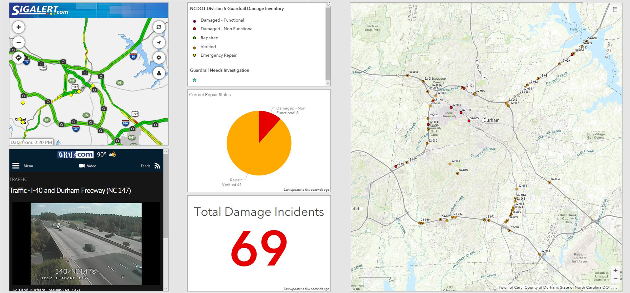Zoom in on the guardrail map
The height and width of the screenshot is (293, 630).
click(x=616, y=270)
